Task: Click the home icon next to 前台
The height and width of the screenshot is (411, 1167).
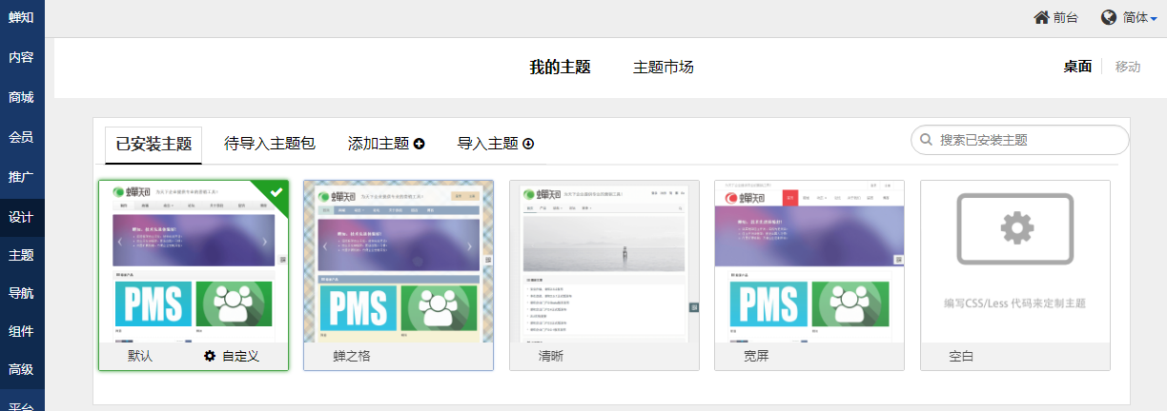Action: click(x=1042, y=17)
